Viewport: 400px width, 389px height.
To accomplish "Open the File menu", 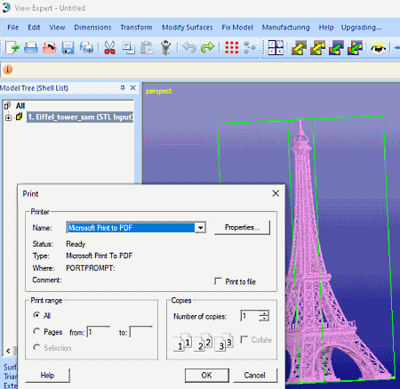I will 12,28.
